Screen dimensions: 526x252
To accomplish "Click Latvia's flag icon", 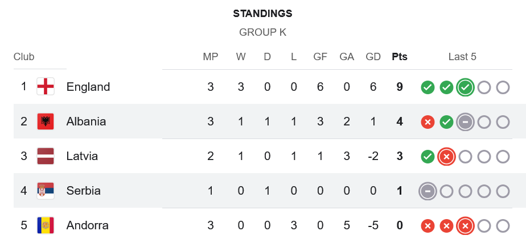I will point(46,156).
